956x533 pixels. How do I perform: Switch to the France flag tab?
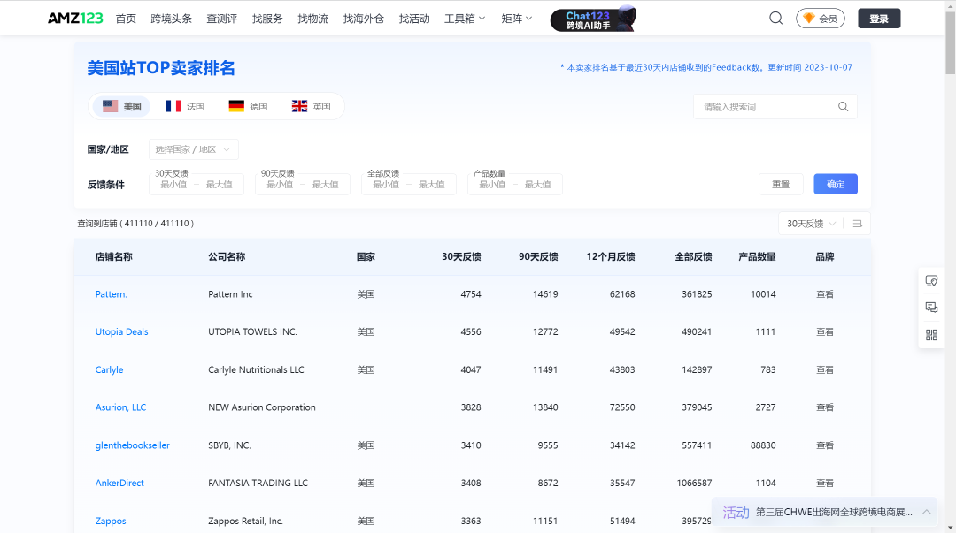(185, 106)
